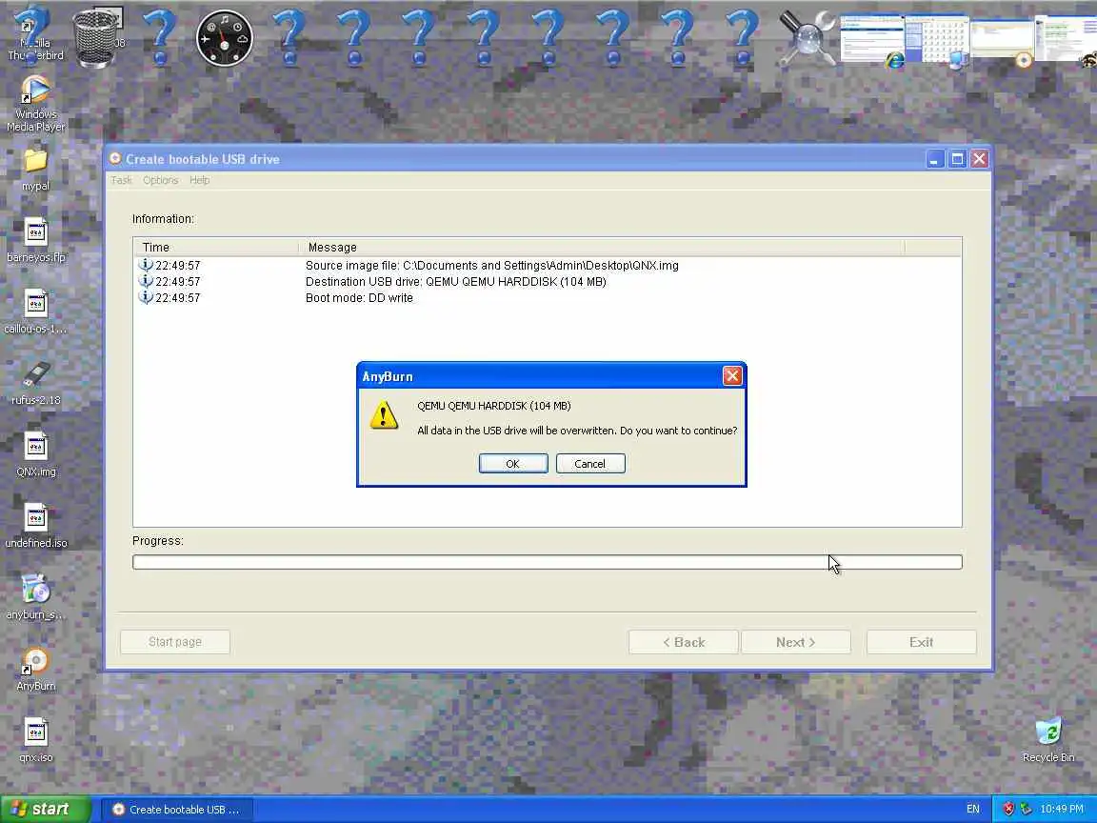Select the barneyos.flp file icon

pyautogui.click(x=35, y=240)
